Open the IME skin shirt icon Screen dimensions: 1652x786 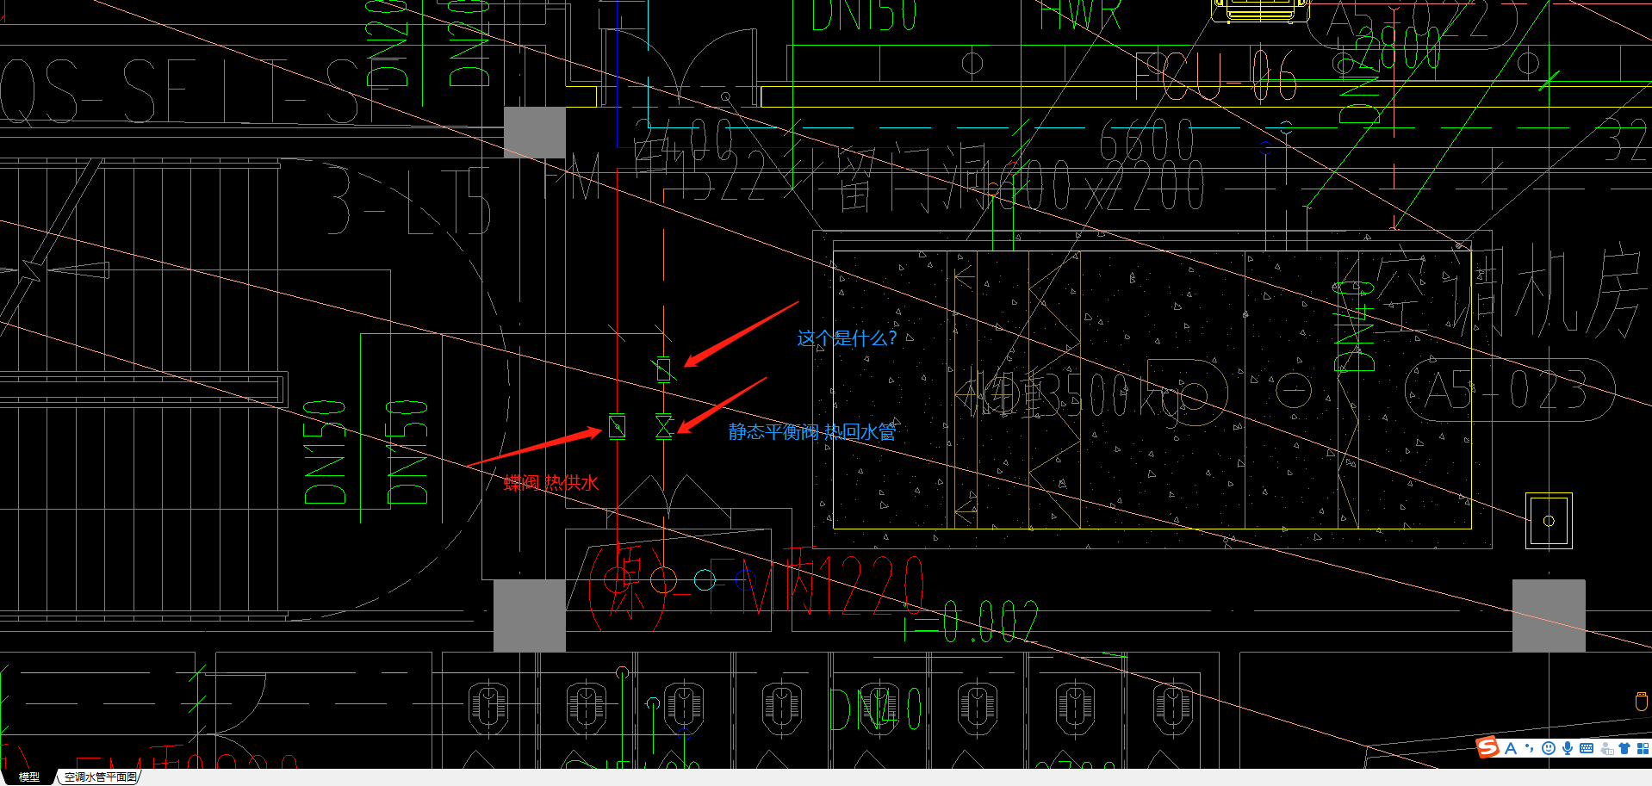click(x=1624, y=748)
